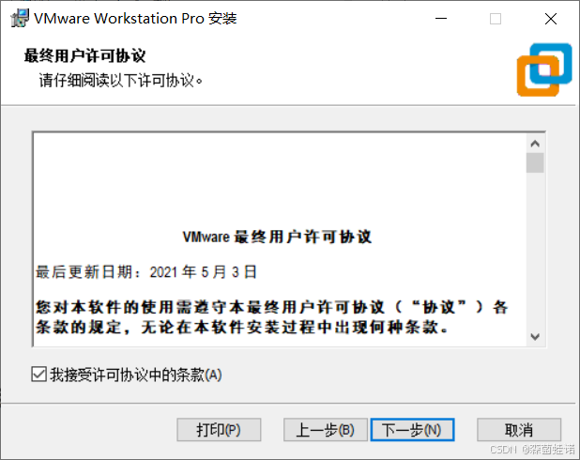Click the bold paragraph starting 您对本软件的使用
Screen dimensions: 580x460
pyautogui.click(x=272, y=317)
